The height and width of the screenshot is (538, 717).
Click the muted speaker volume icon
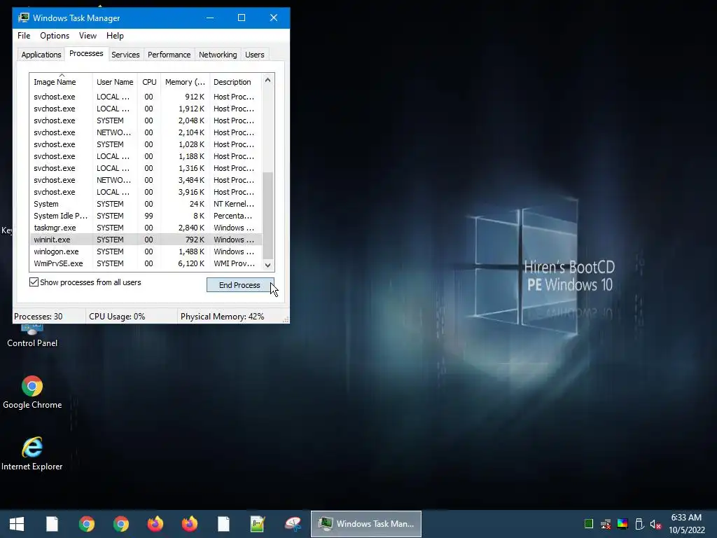655,524
